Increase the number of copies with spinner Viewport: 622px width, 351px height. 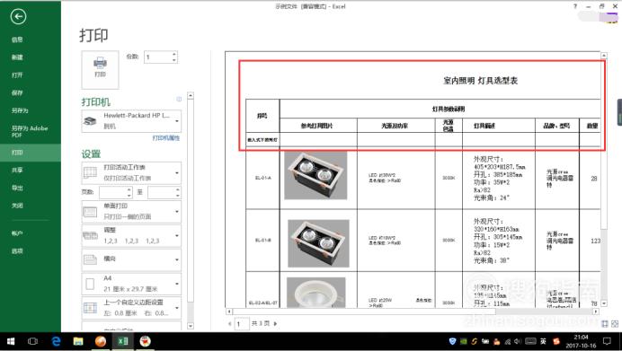coord(174,54)
